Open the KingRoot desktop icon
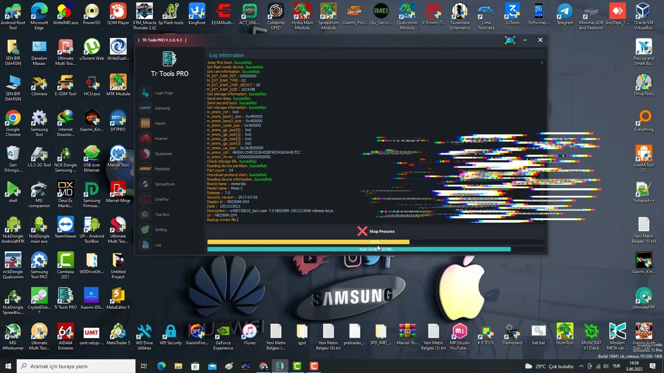Viewport: 664px width, 373px height. coord(197,15)
